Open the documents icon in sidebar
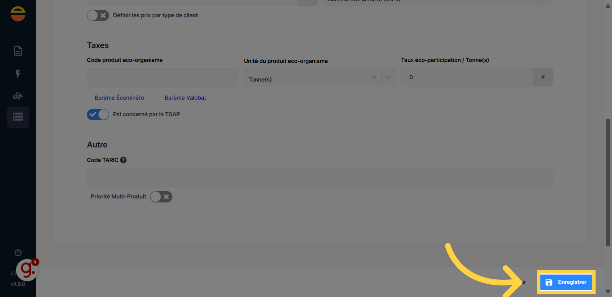 pos(18,51)
